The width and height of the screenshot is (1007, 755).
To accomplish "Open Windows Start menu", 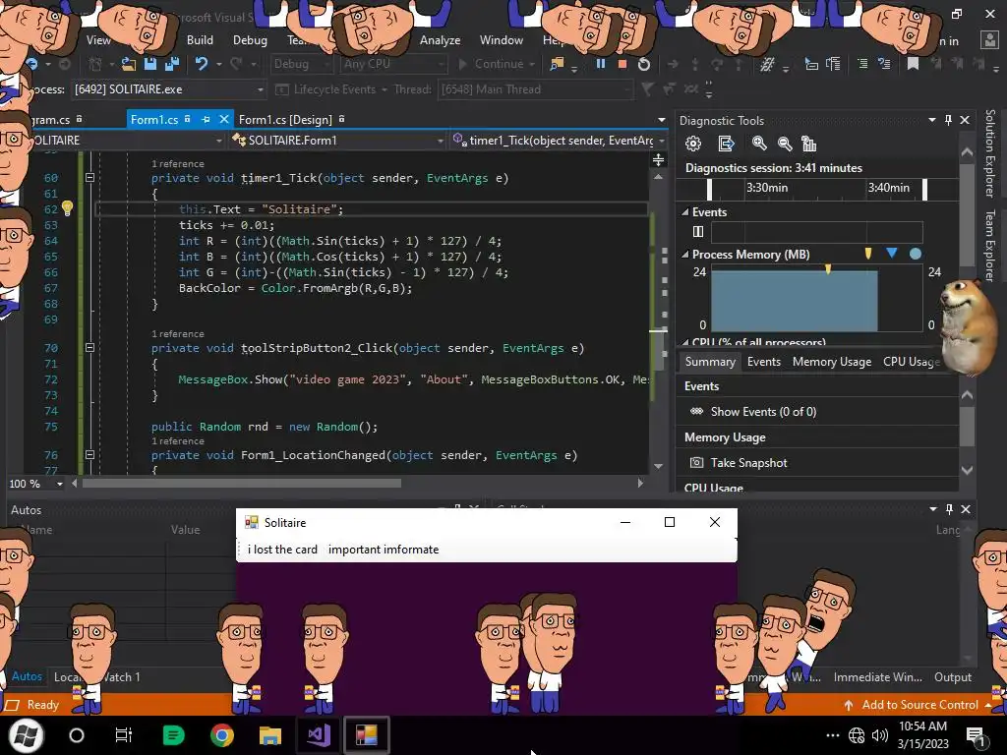I will (26, 735).
